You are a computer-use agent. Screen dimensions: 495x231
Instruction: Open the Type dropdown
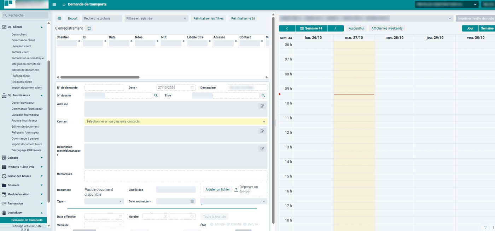point(104,201)
